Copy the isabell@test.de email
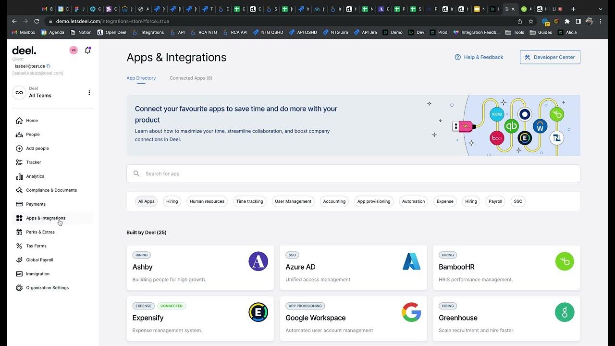The height and width of the screenshot is (346, 615). click(49, 66)
